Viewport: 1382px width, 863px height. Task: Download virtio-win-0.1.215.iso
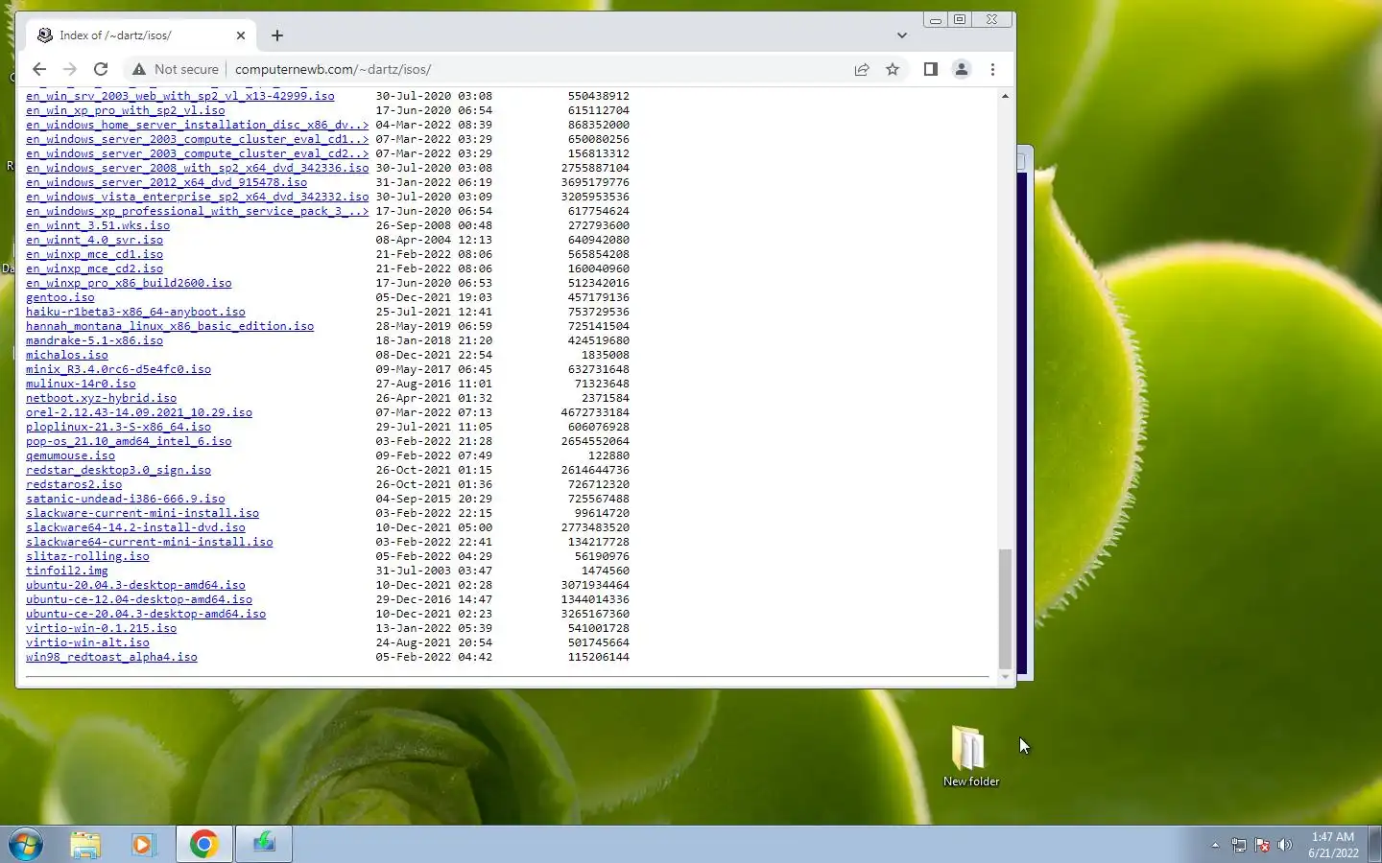point(101,628)
